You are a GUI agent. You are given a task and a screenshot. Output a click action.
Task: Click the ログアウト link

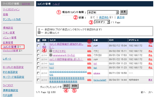point(26,4)
